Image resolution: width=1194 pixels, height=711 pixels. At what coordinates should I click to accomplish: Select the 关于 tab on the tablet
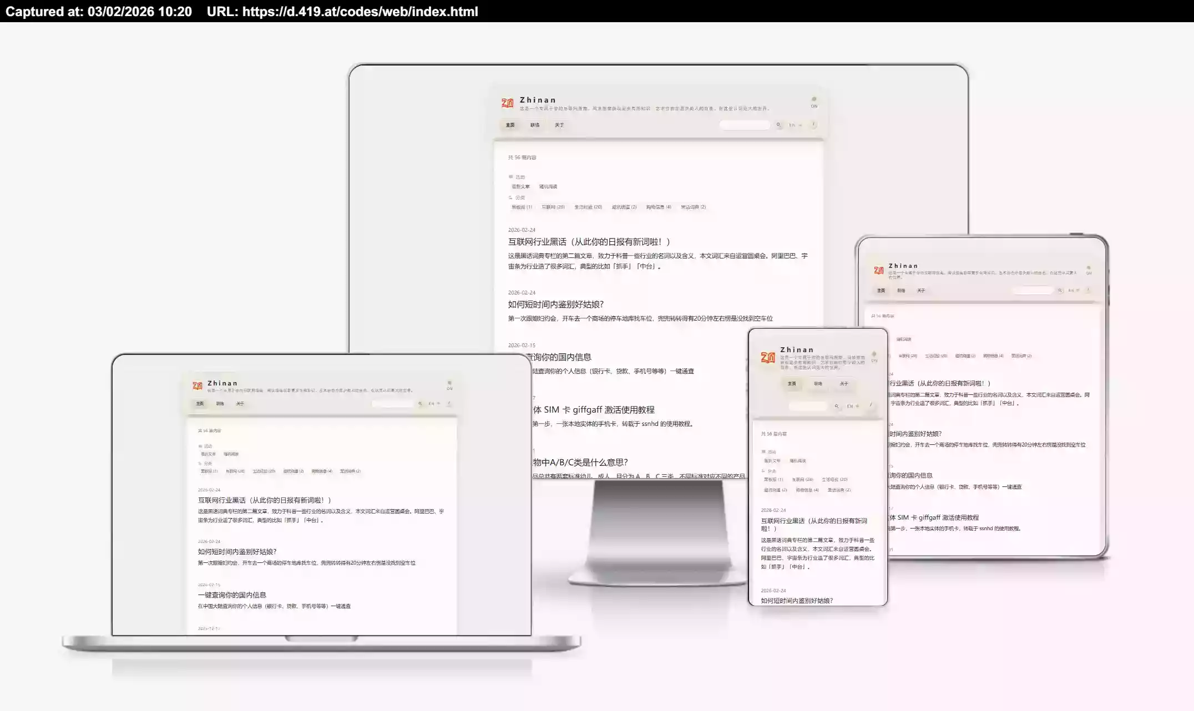coord(921,290)
